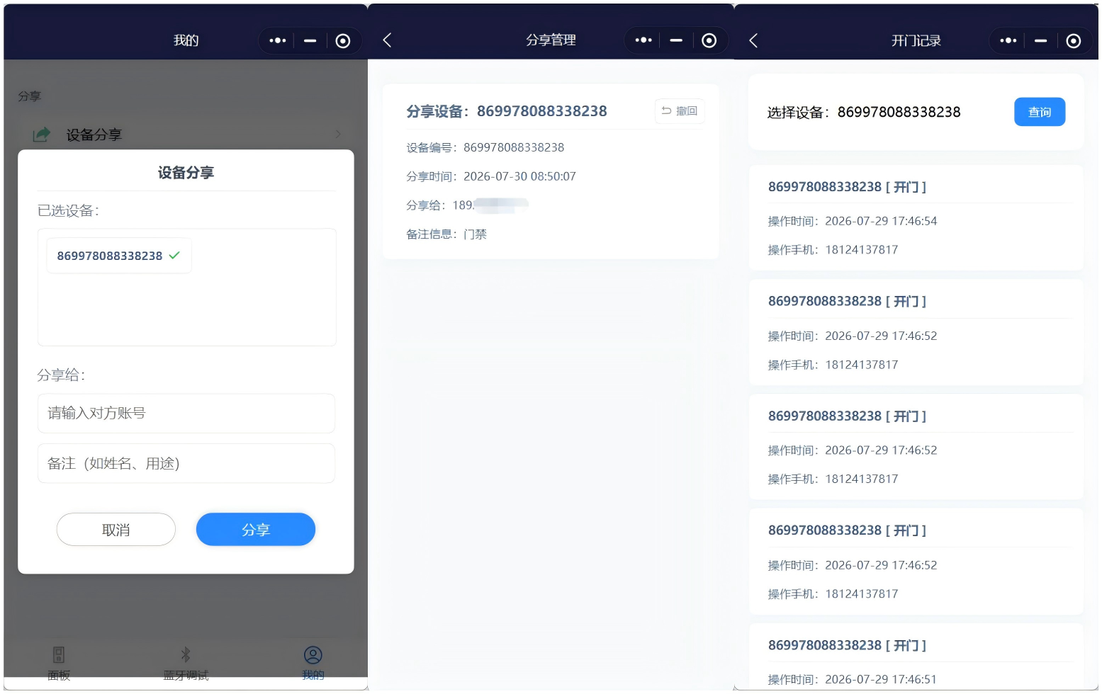Close the mini program on 我的 screen
Screen dimensions: 1102x694
[x=343, y=41]
